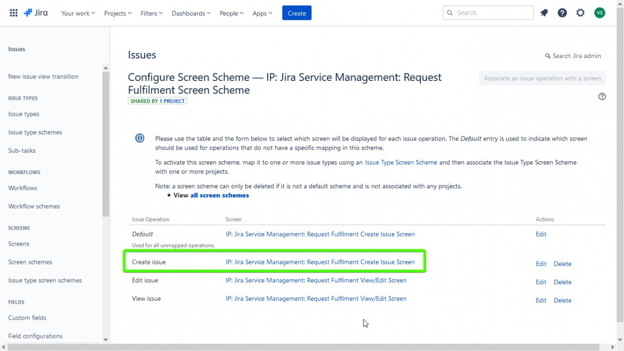Open View issue row's View/Edit Screen link
This screenshot has width=624, height=351.
tap(316, 298)
